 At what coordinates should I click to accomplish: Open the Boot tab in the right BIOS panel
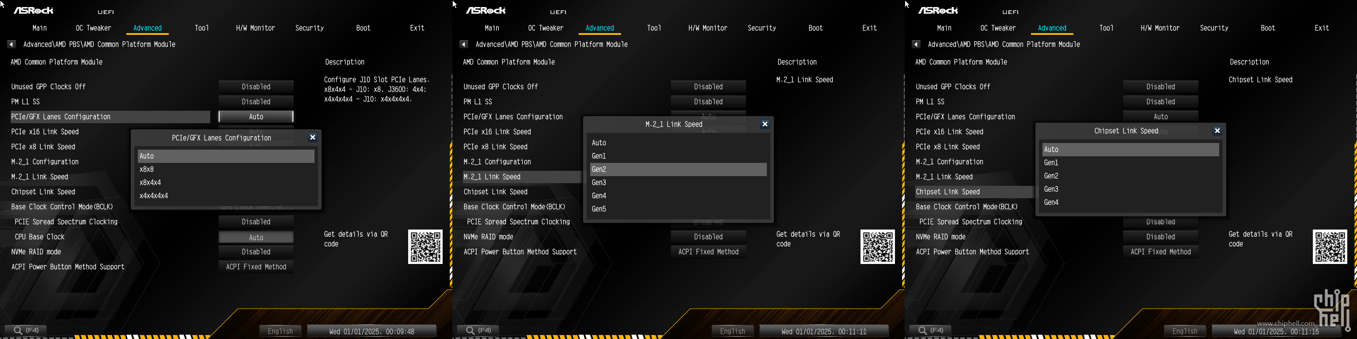coord(1268,28)
